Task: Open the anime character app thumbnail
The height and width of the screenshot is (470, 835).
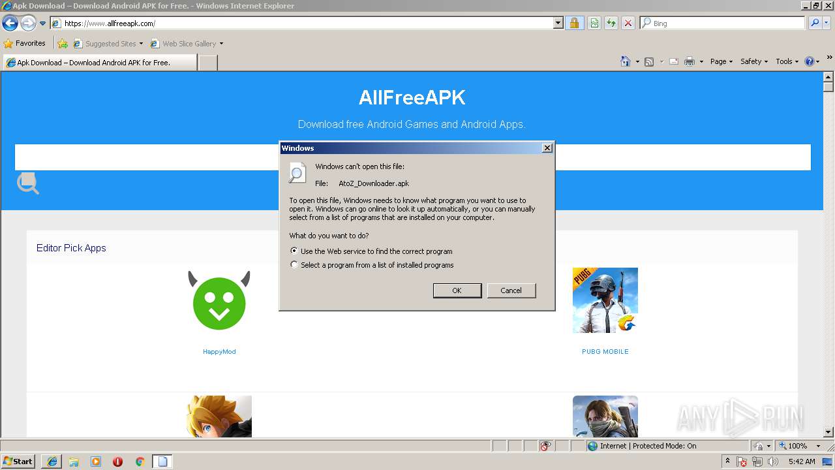Action: [219, 416]
